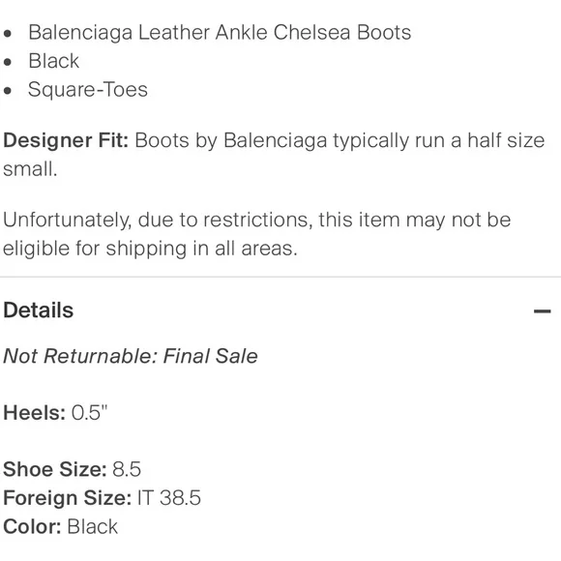Click the Not Returnable: Final Sale notice
Screen dimensions: 561x561
(x=131, y=356)
